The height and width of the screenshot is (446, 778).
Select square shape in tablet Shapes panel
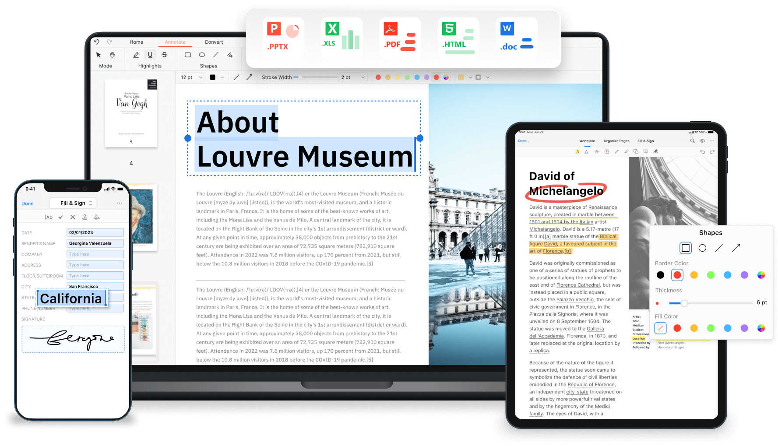pos(686,248)
